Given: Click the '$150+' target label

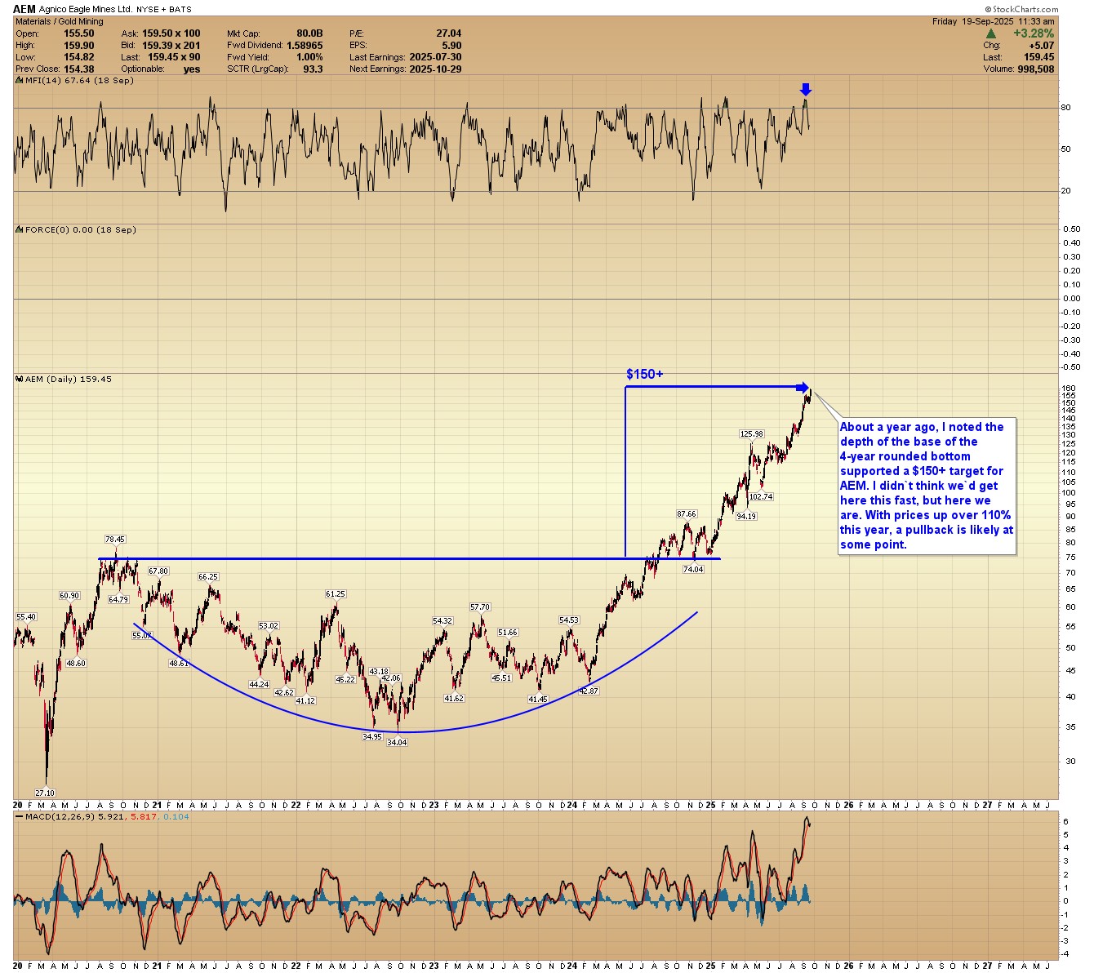Looking at the screenshot, I should click(x=645, y=374).
